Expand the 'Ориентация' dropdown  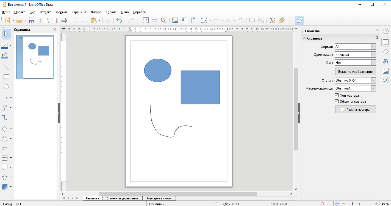[373, 55]
